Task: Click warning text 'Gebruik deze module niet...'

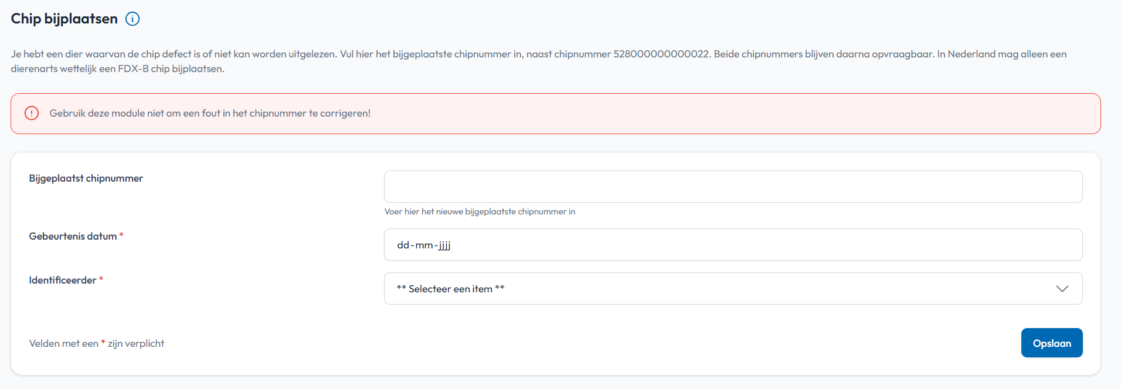Action: pyautogui.click(x=210, y=113)
